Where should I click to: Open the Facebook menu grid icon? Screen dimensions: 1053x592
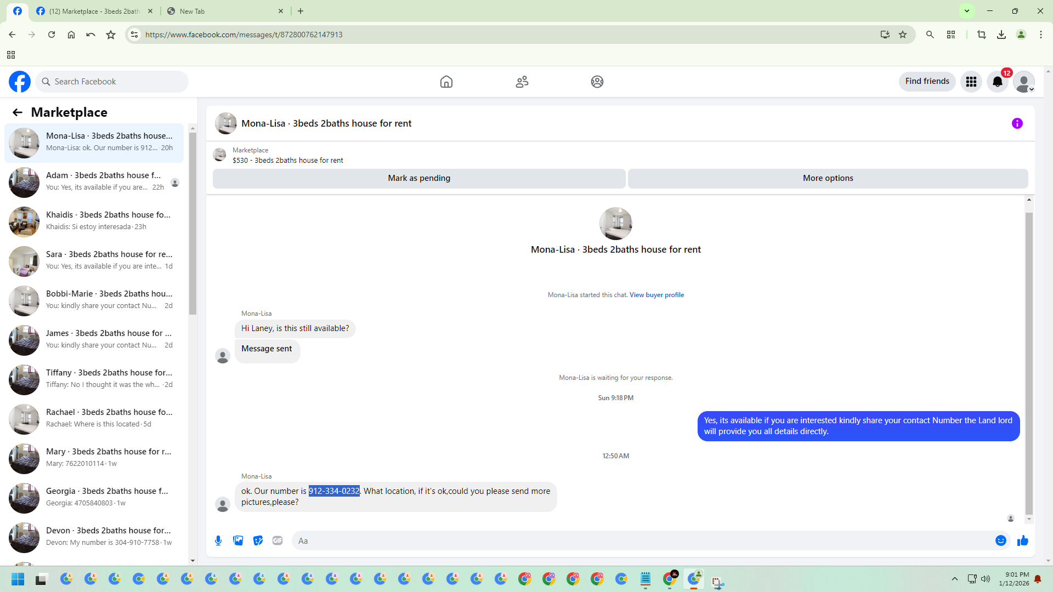coord(971,82)
